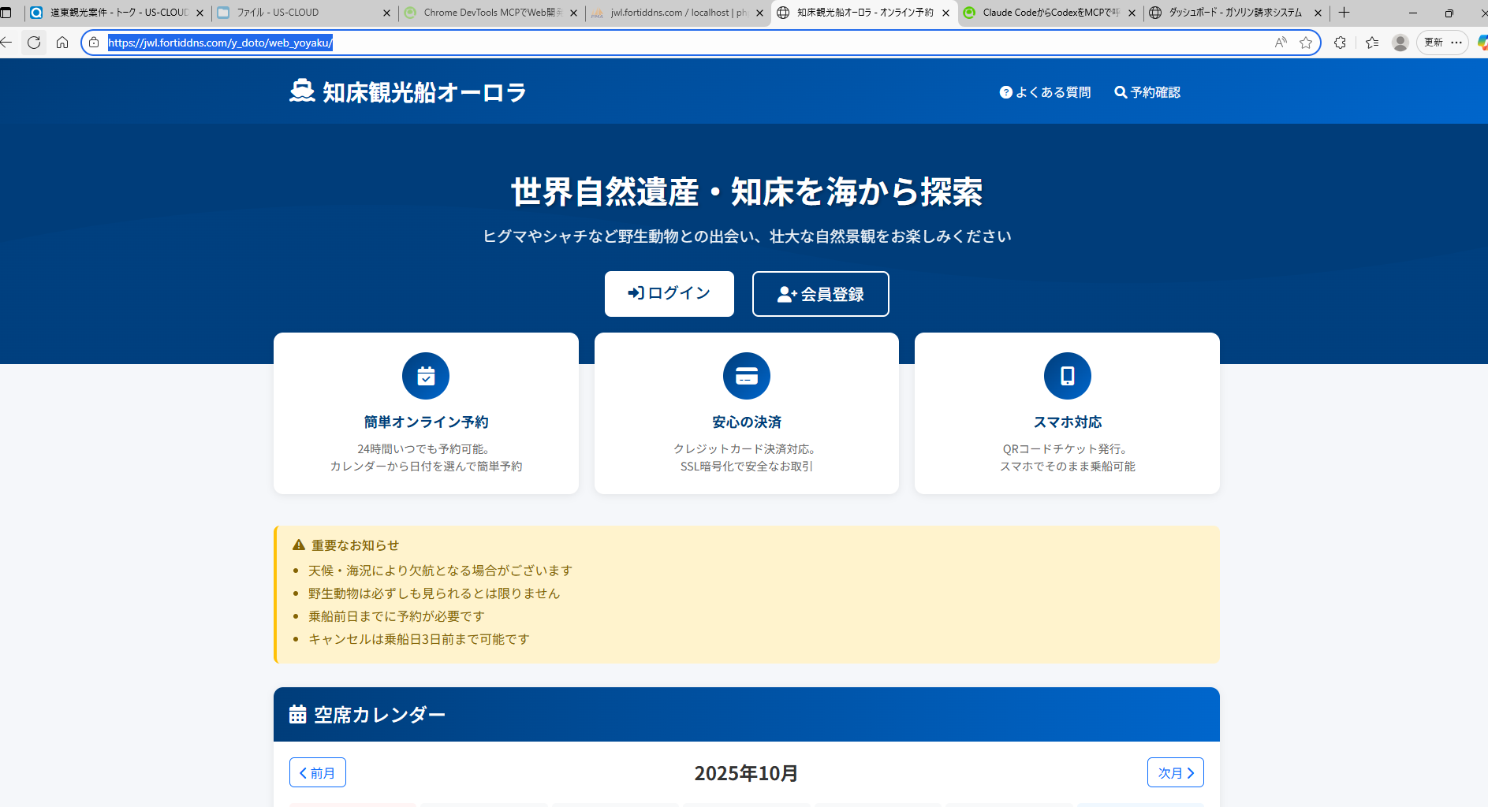Open よくある質問 in the header navigation
1488x807 pixels.
pyautogui.click(x=1045, y=92)
